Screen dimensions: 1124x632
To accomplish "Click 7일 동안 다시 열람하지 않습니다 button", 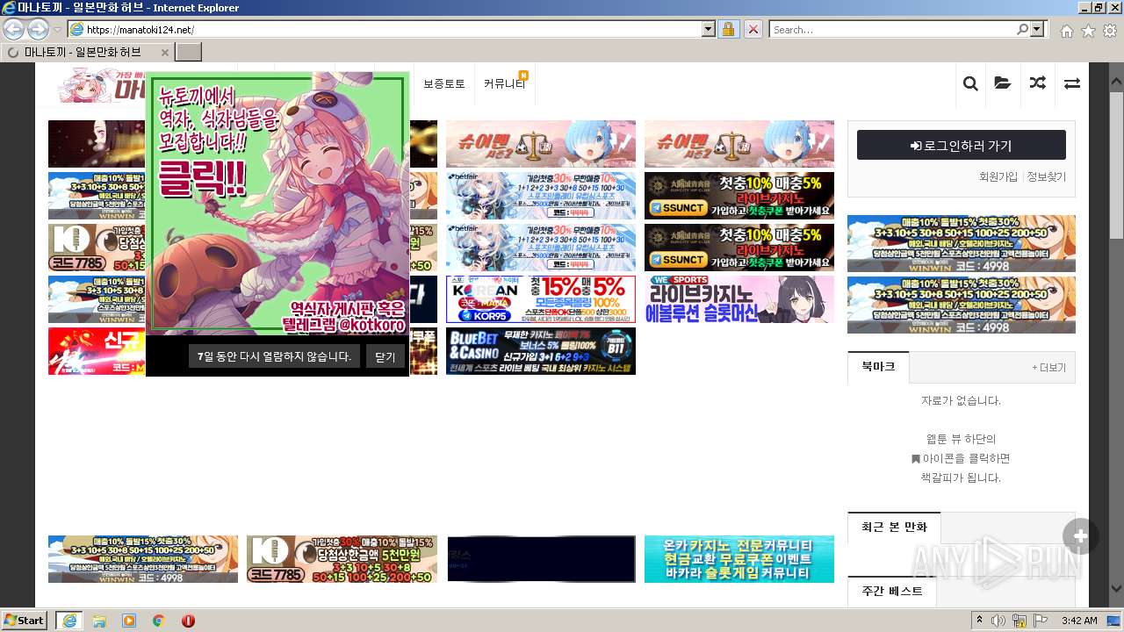I will [x=274, y=355].
